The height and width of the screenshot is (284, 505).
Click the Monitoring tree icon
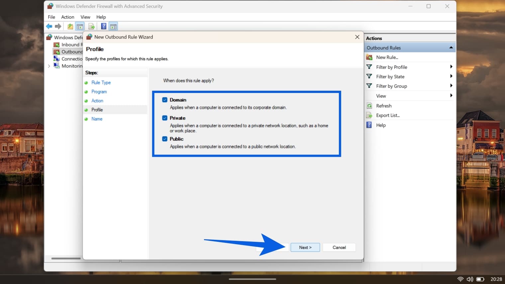coord(56,66)
